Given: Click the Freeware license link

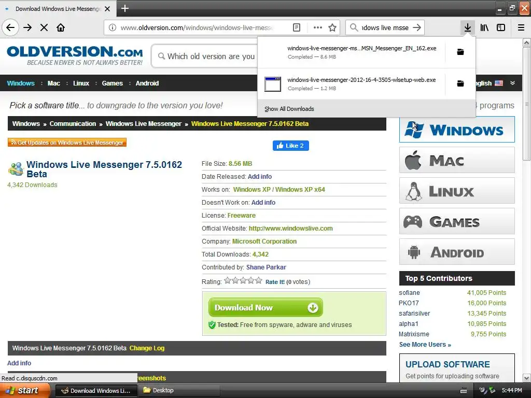Looking at the screenshot, I should point(242,216).
